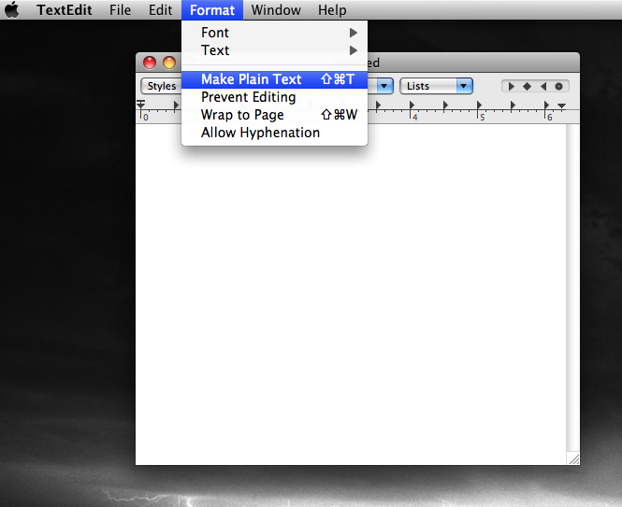Image resolution: width=622 pixels, height=507 pixels.
Task: Click the tab stop marker at ruler 4
Action: [412, 105]
